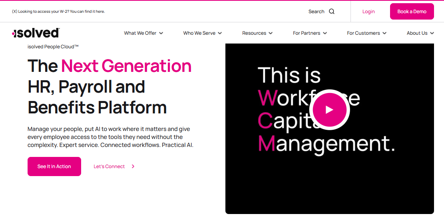
Task: Expand the Resources chevron
Action: (x=271, y=33)
